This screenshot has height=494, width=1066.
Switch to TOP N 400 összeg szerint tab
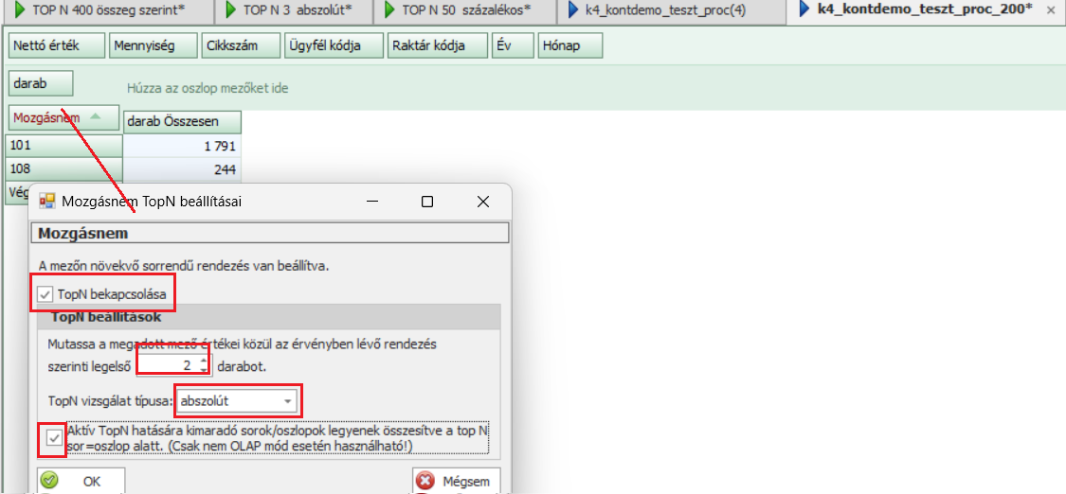[107, 10]
